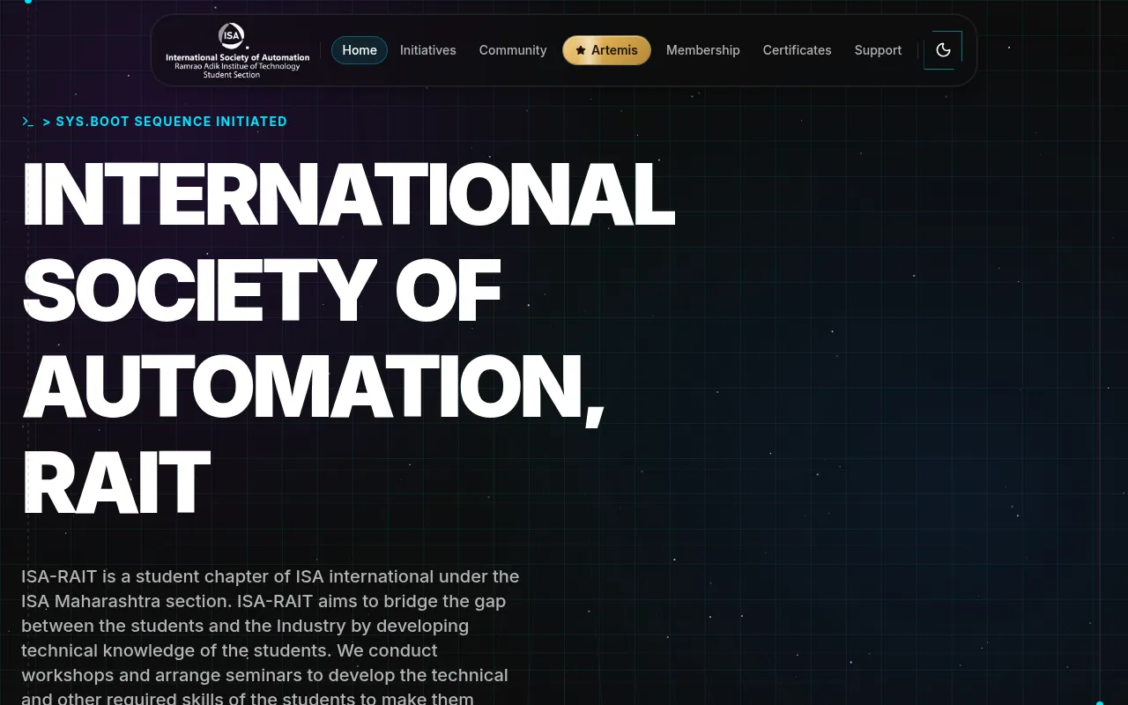Click the terminal prompt icon before SYS.BOOT

(x=28, y=122)
